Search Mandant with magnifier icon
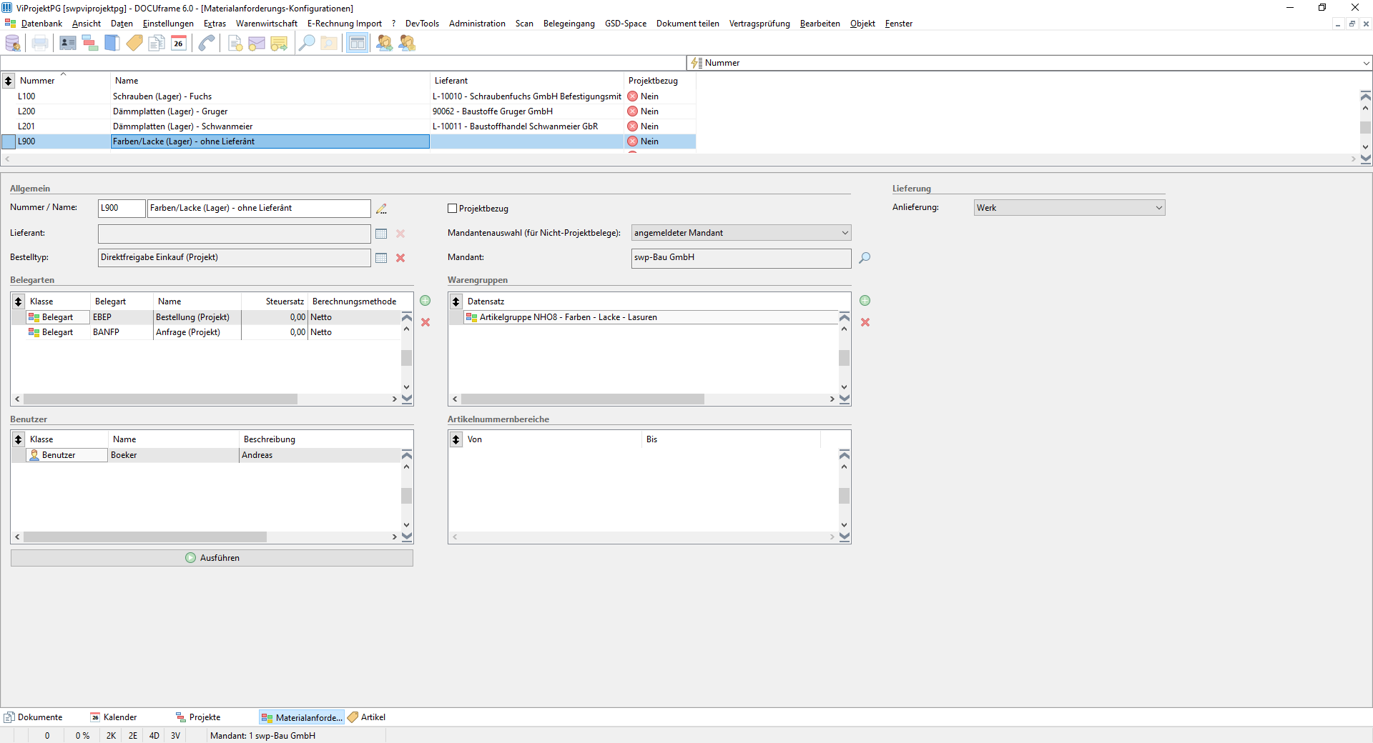 click(x=865, y=258)
